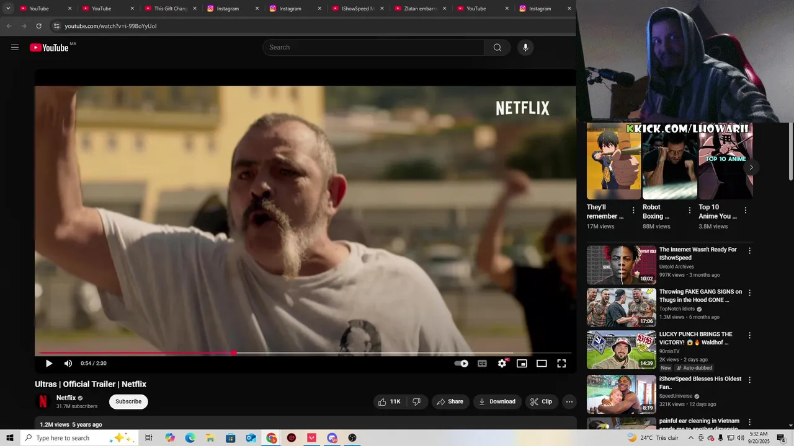The width and height of the screenshot is (794, 446).
Task: Click the 90minTV channel name
Action: (x=669, y=351)
